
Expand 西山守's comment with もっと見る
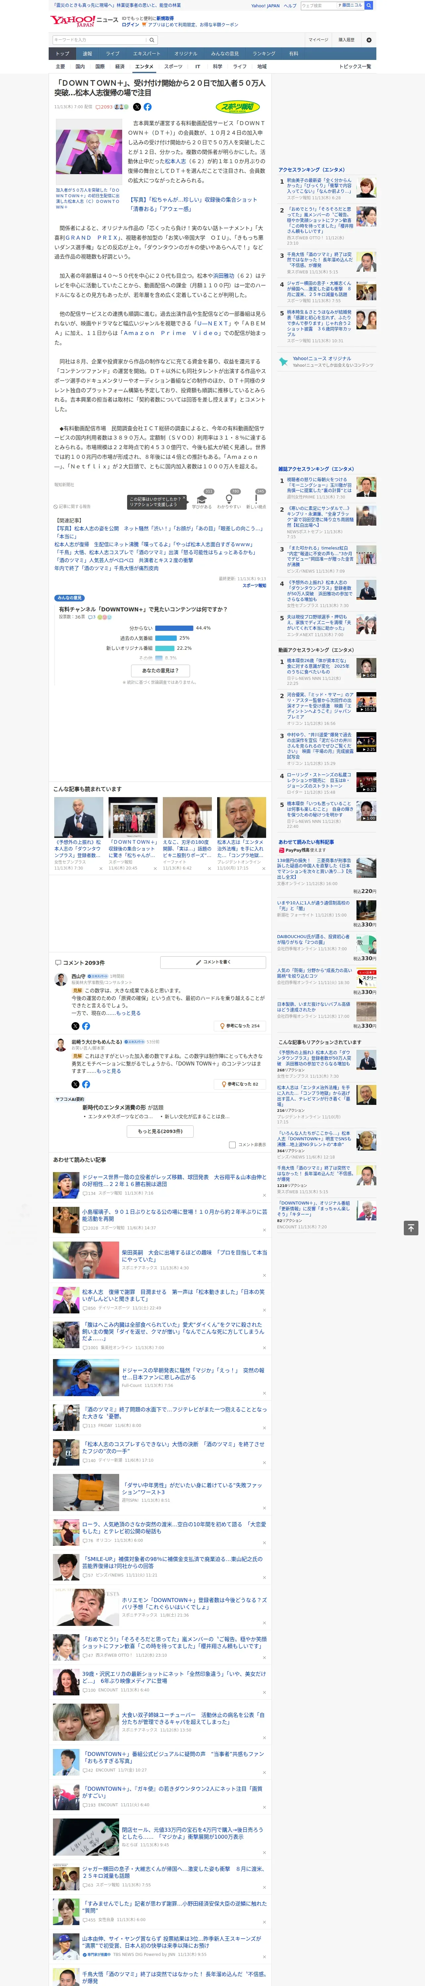click(129, 1013)
